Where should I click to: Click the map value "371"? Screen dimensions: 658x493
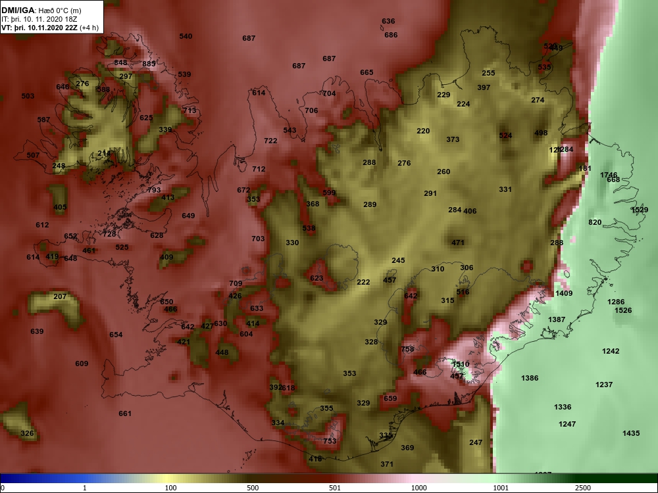point(386,464)
